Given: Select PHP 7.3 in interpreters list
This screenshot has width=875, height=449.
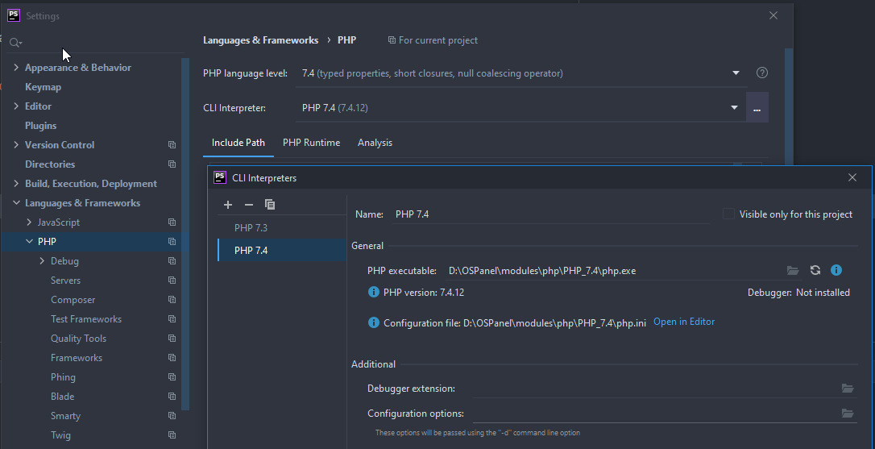Looking at the screenshot, I should click(x=251, y=228).
